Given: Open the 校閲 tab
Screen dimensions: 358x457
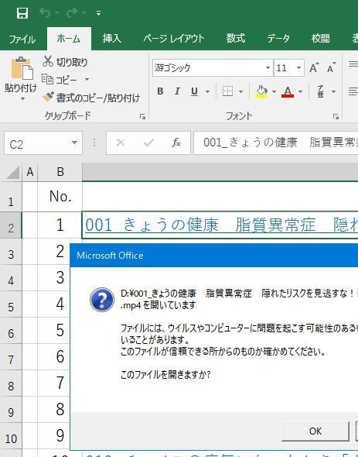Looking at the screenshot, I should pos(320,39).
